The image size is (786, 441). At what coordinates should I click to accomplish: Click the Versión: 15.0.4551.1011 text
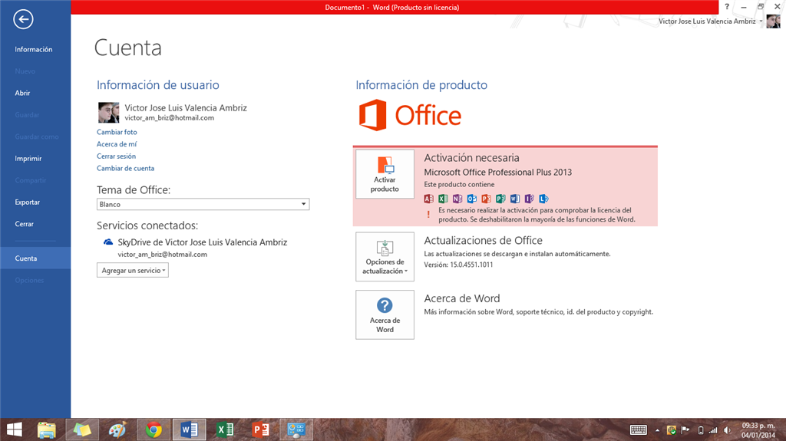[x=458, y=265]
